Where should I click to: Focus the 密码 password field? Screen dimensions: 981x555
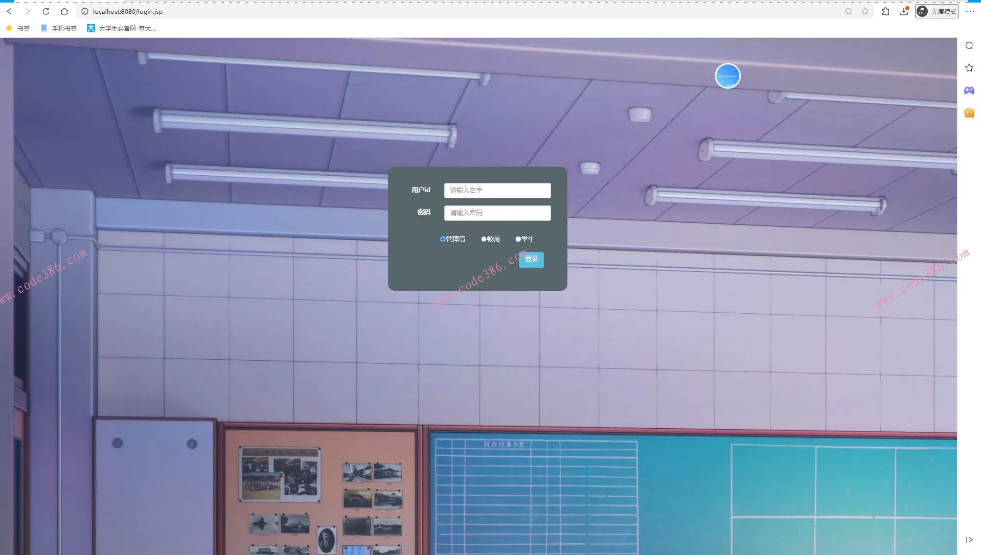click(497, 213)
